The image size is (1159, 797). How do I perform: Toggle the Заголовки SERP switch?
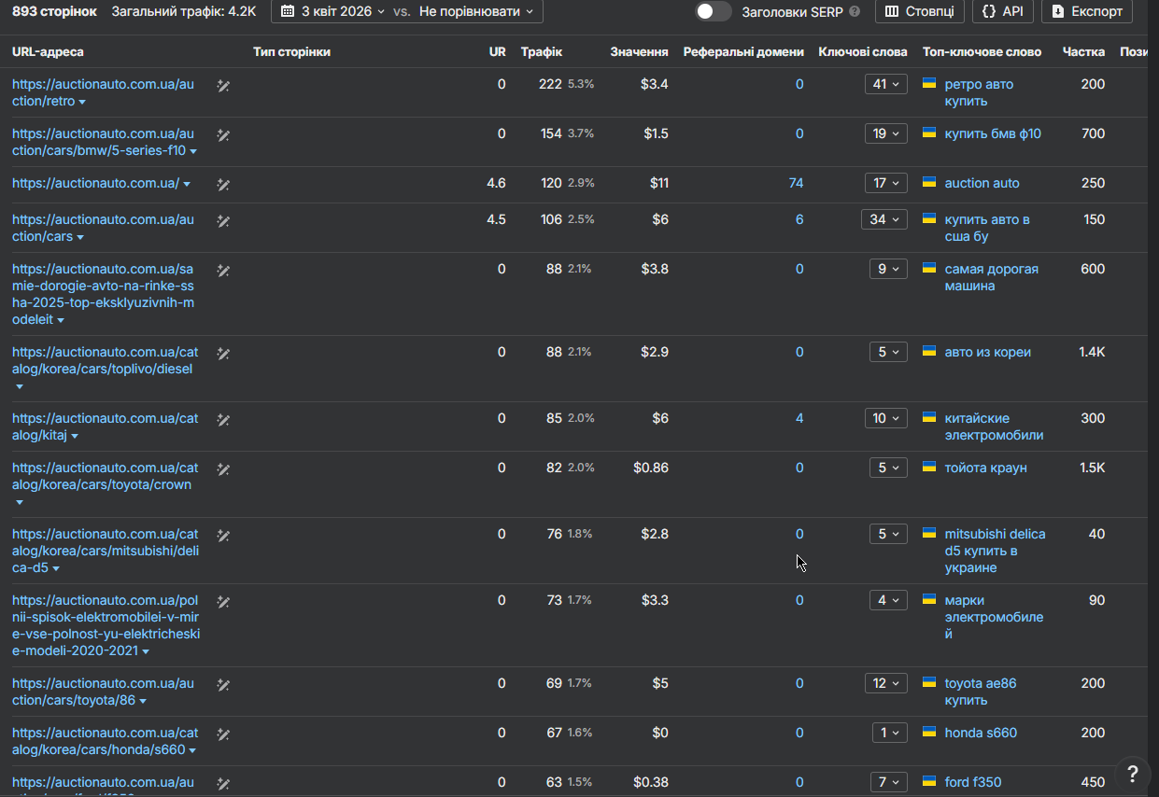click(x=714, y=11)
